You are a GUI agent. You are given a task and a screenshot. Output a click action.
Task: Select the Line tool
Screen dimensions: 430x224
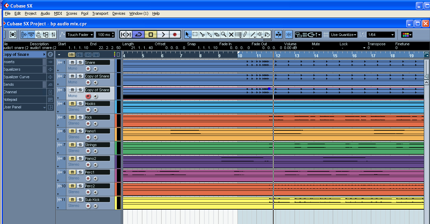point(253,35)
